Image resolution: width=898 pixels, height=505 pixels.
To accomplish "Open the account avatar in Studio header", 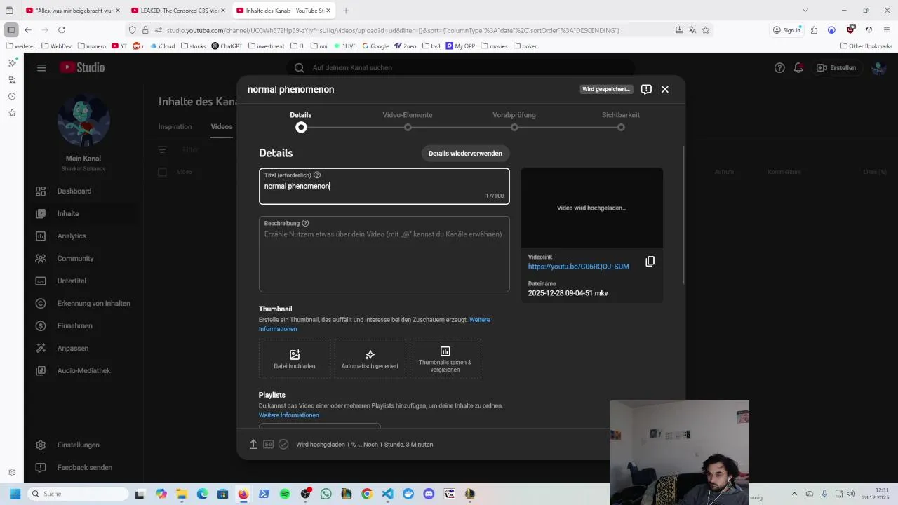I will point(878,68).
